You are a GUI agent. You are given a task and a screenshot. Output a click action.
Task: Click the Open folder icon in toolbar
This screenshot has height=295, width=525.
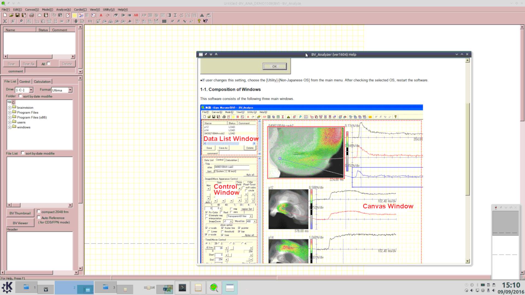click(11, 15)
